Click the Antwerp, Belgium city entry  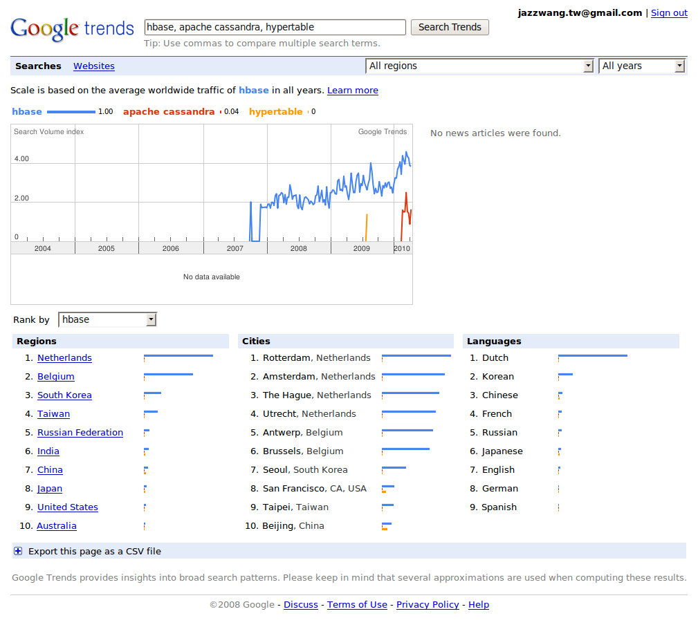[x=303, y=433]
